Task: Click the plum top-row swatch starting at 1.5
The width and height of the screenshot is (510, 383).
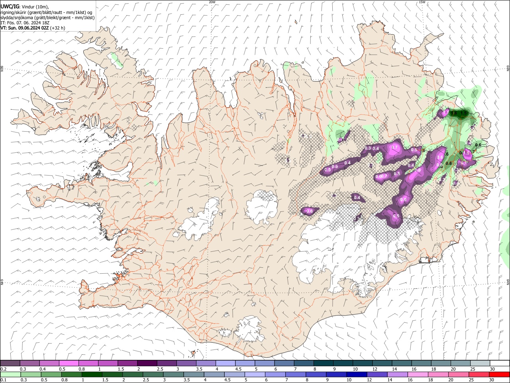Action: point(127,363)
